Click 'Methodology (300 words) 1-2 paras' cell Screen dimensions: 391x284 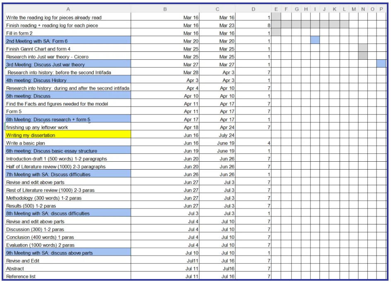pyautogui.click(x=68, y=198)
